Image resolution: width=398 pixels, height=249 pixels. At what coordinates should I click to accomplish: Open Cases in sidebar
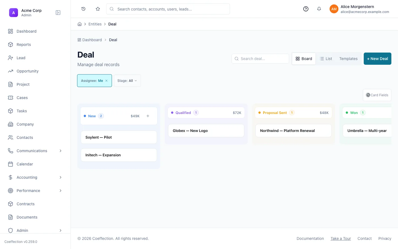tap(35, 98)
